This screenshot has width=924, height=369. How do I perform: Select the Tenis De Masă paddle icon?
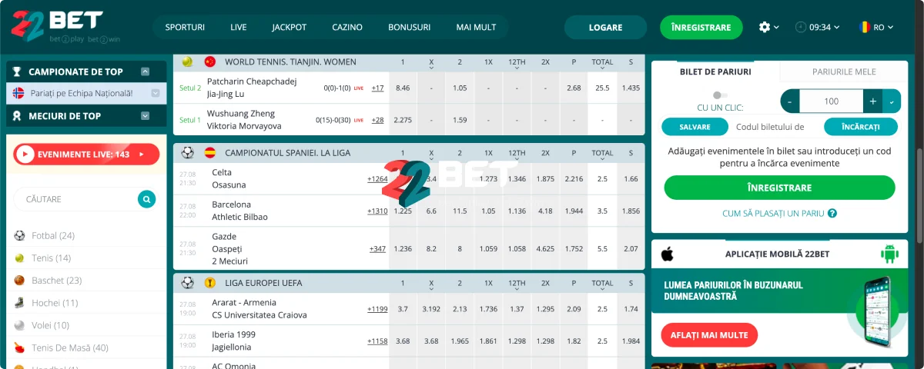click(x=19, y=347)
